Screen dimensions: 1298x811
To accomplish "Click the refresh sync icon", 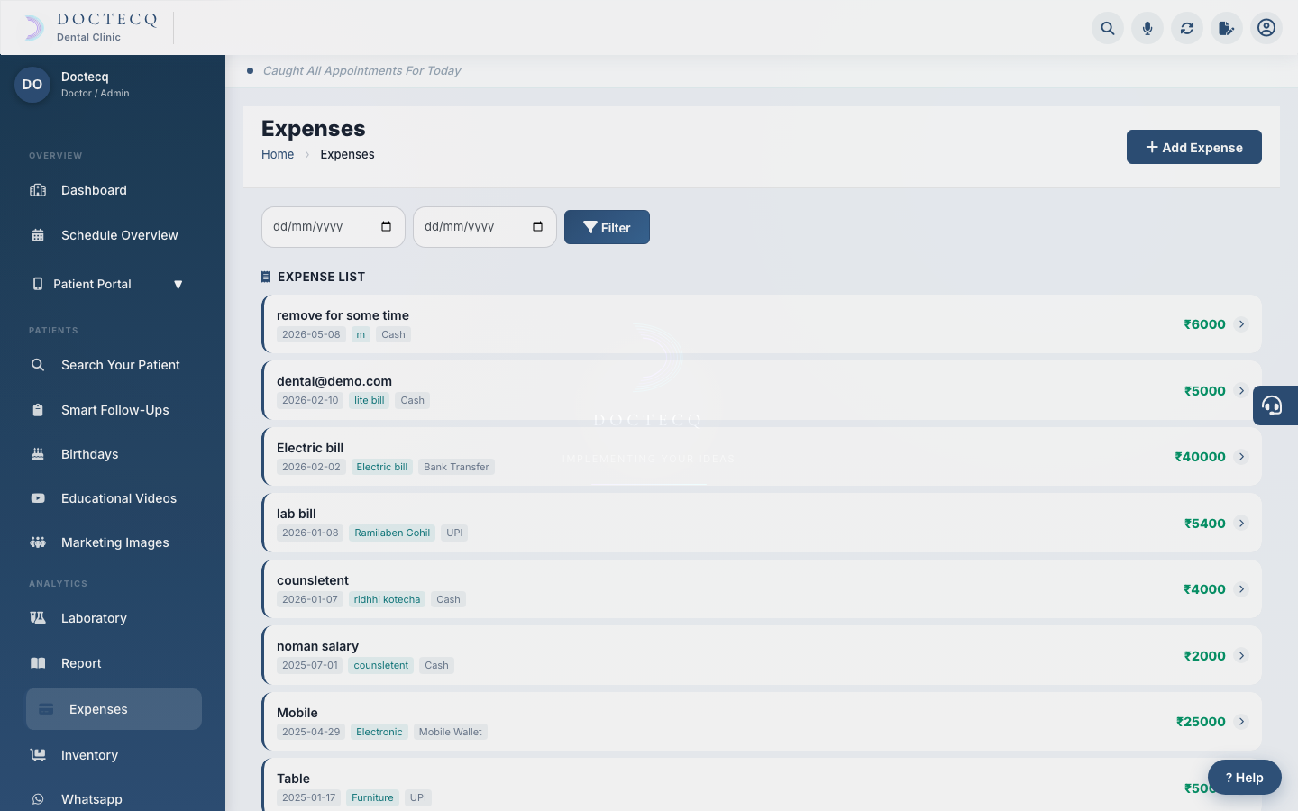I will (x=1187, y=28).
